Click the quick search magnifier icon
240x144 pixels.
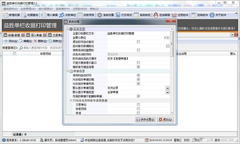(21, 48)
